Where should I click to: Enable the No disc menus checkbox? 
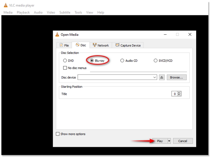click(65, 68)
